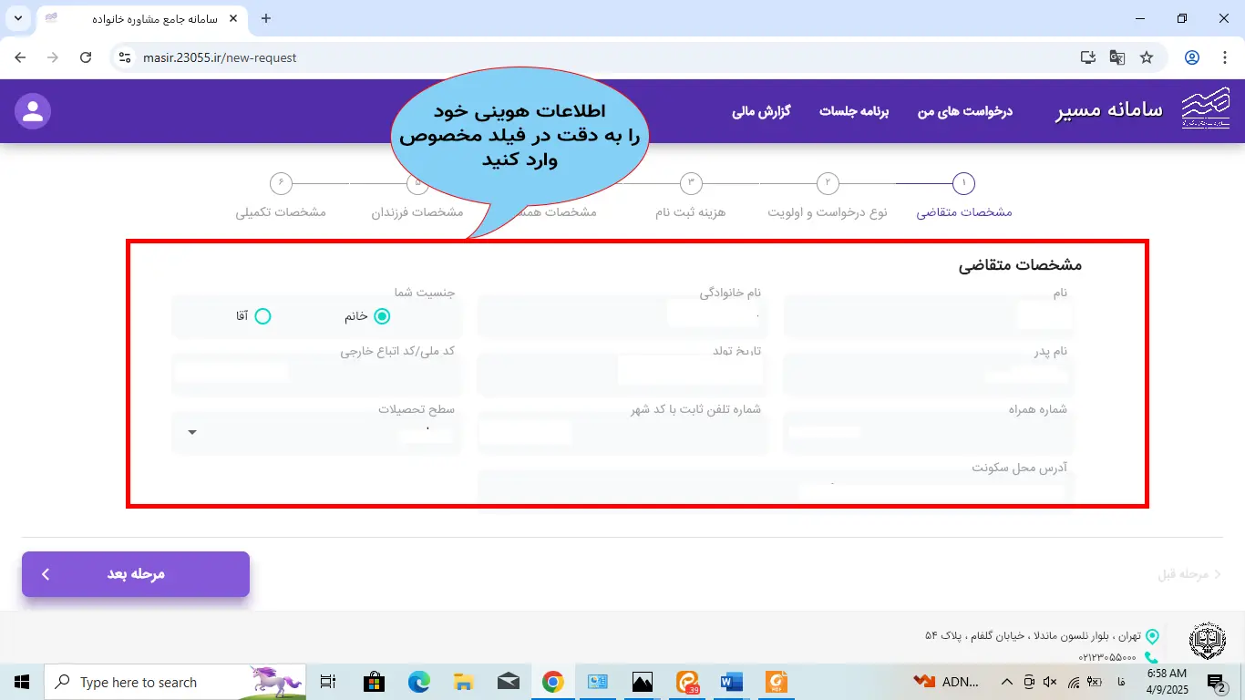Click the نام پدر input field
This screenshot has width=1245, height=700.
[929, 375]
